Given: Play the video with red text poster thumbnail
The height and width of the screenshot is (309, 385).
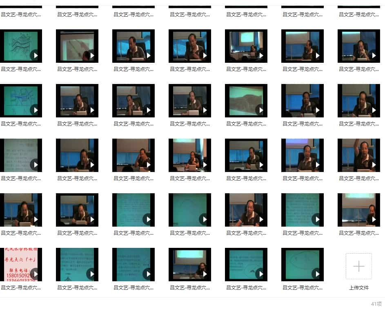Looking at the screenshot, I should [x=21, y=264].
